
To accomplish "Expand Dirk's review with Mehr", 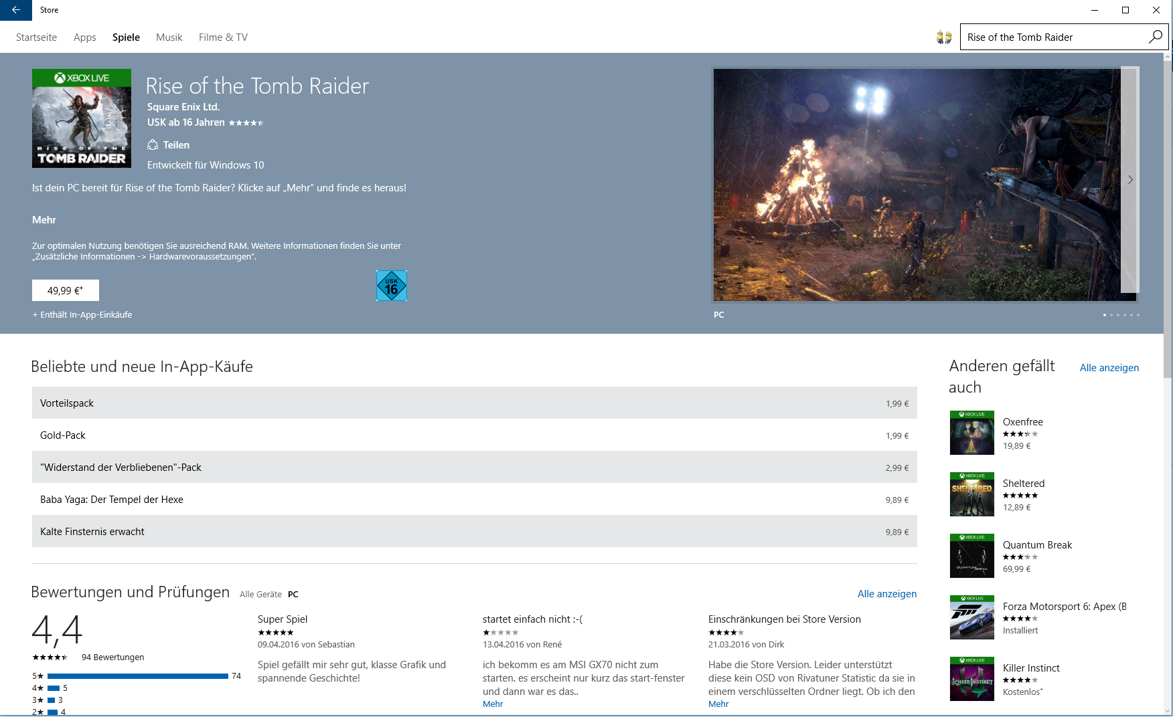I will (x=718, y=704).
